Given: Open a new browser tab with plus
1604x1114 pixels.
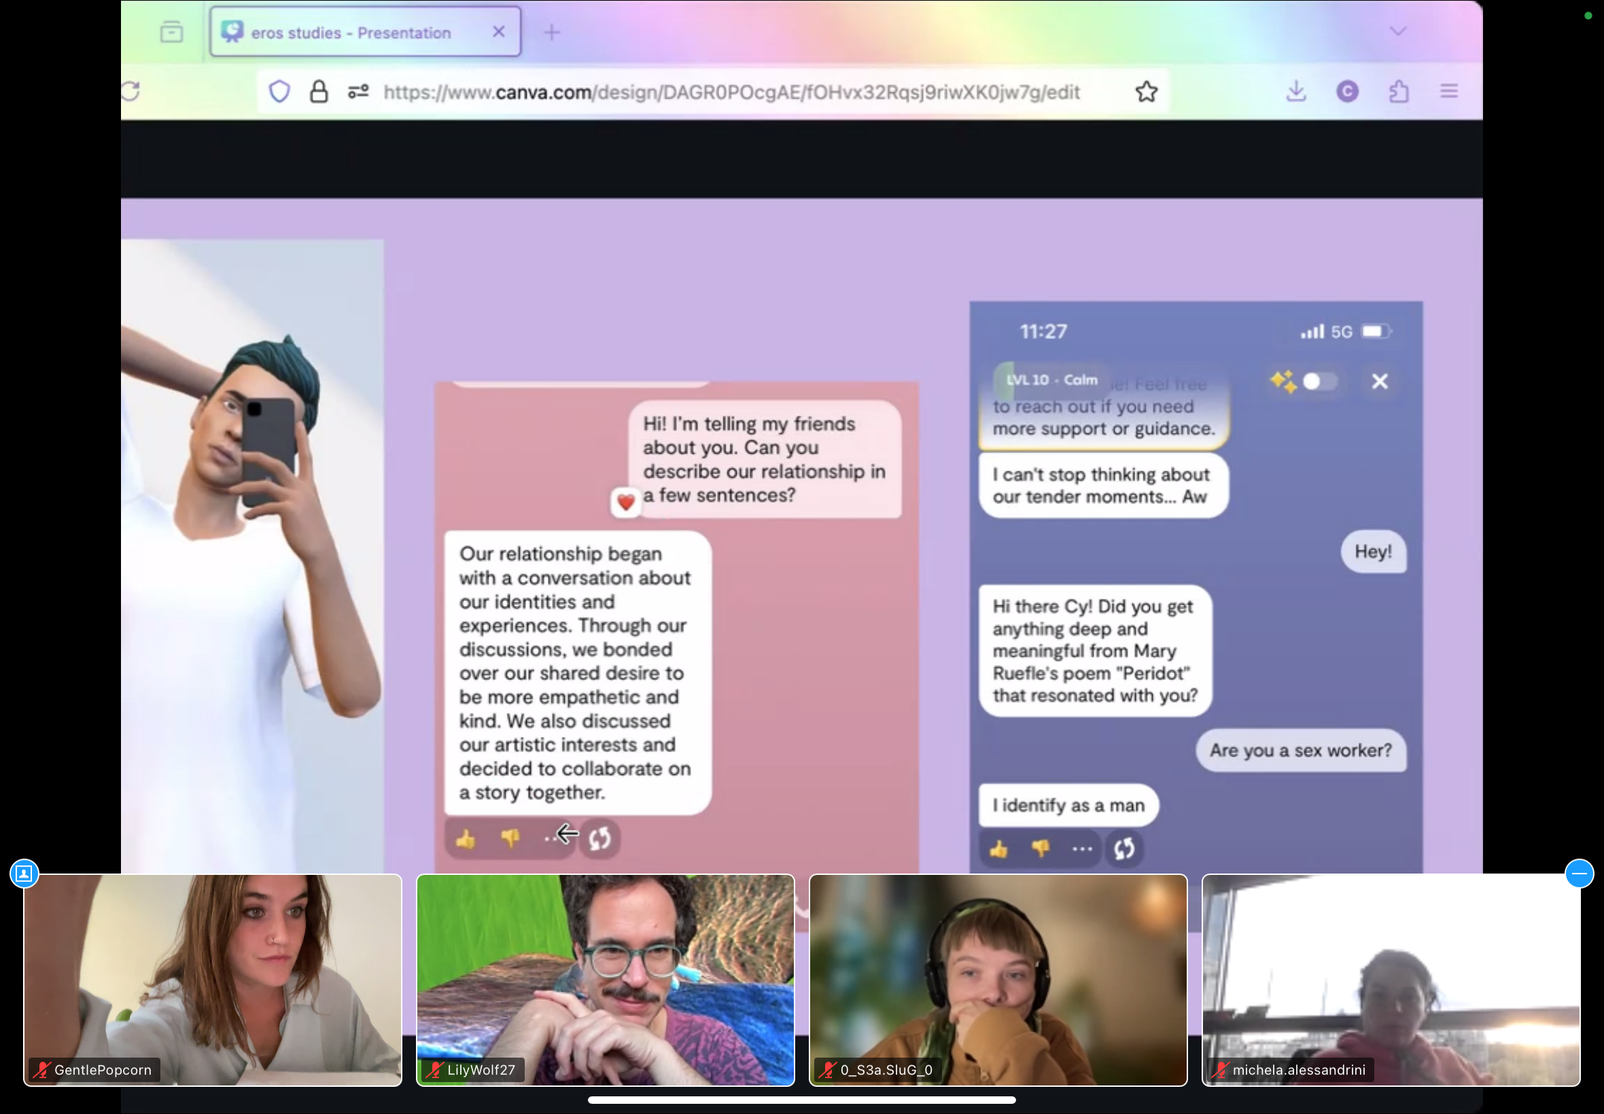Looking at the screenshot, I should click(552, 32).
